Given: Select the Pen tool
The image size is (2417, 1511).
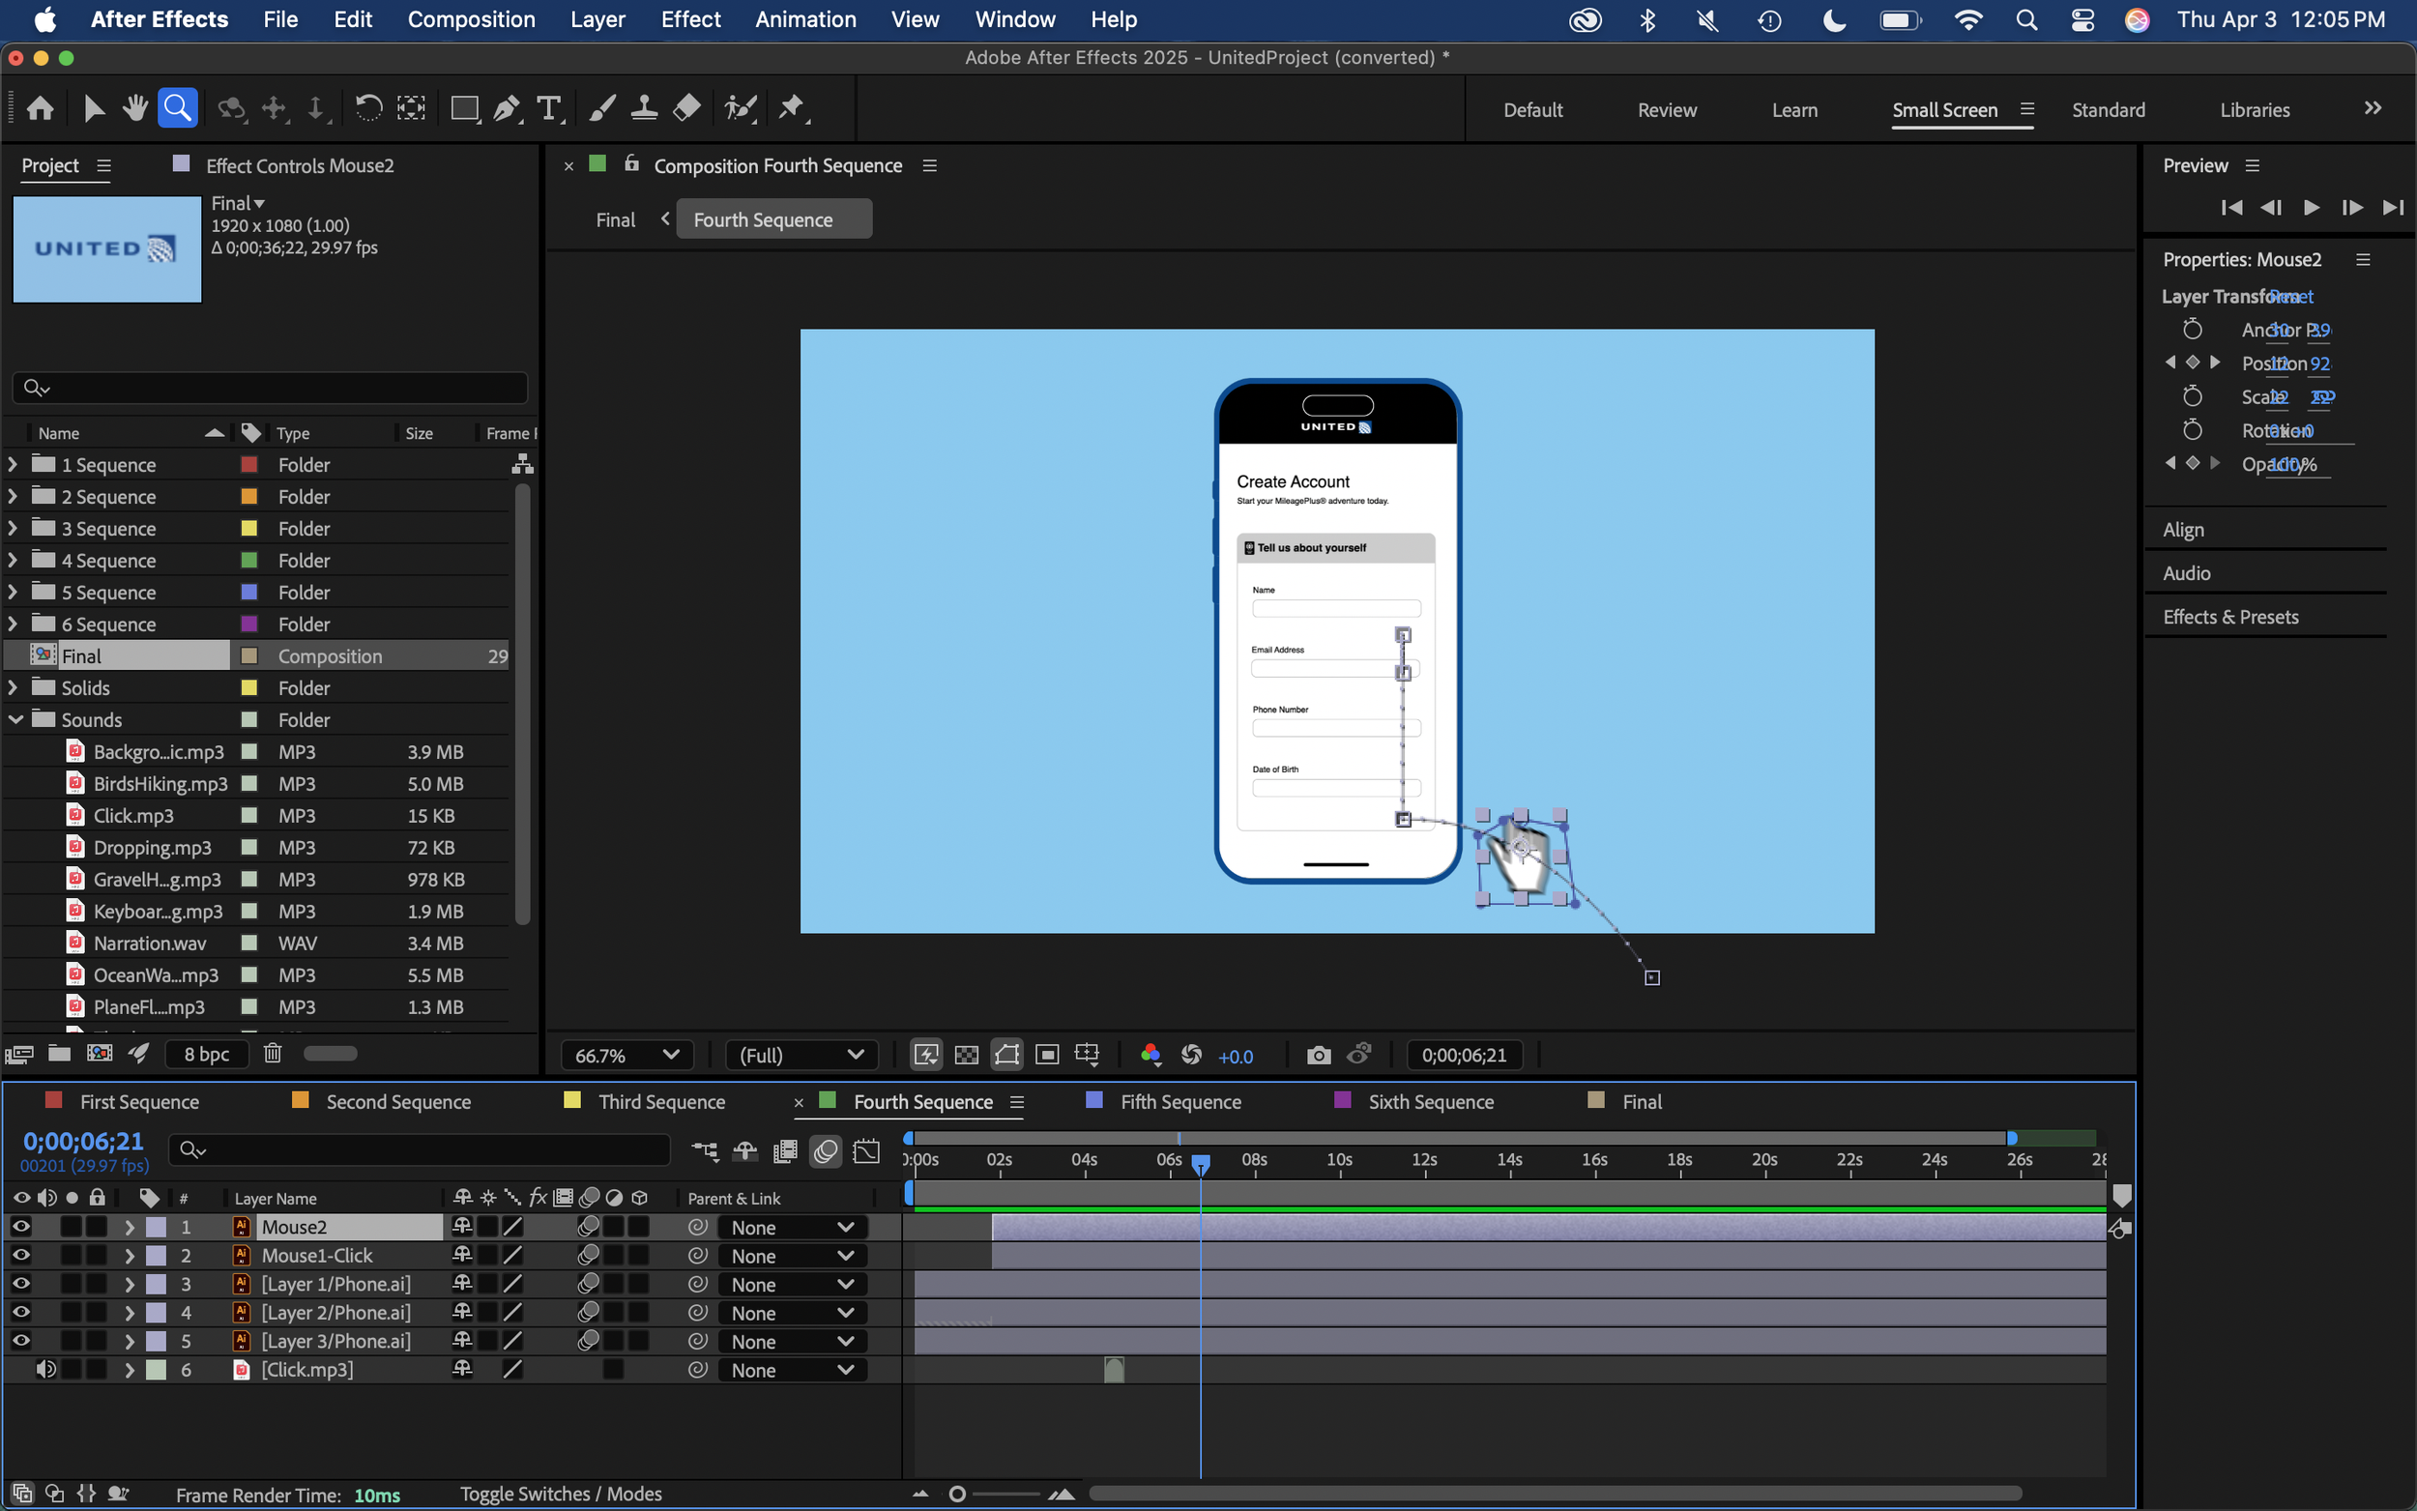Looking at the screenshot, I should click(x=507, y=108).
